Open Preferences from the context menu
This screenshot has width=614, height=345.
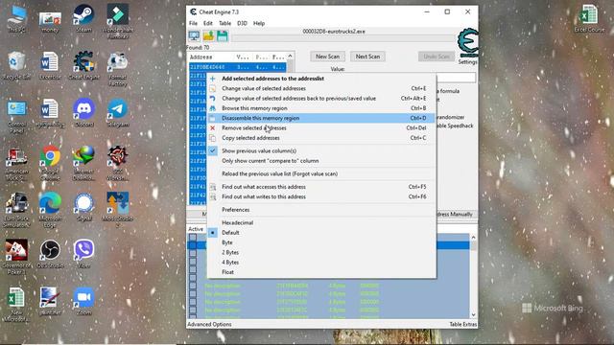coord(321,210)
